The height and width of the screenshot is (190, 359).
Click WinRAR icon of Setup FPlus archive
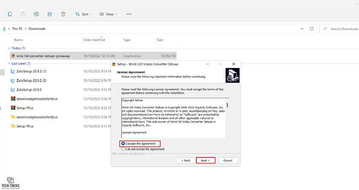[x=13, y=108]
